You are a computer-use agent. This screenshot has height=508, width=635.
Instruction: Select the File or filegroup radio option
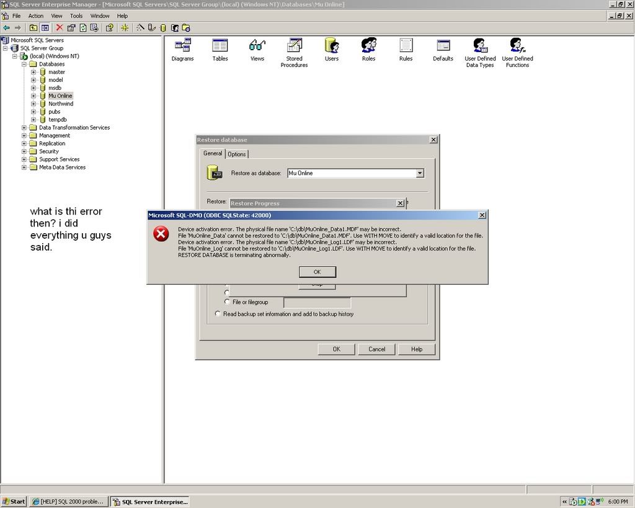pyautogui.click(x=228, y=302)
